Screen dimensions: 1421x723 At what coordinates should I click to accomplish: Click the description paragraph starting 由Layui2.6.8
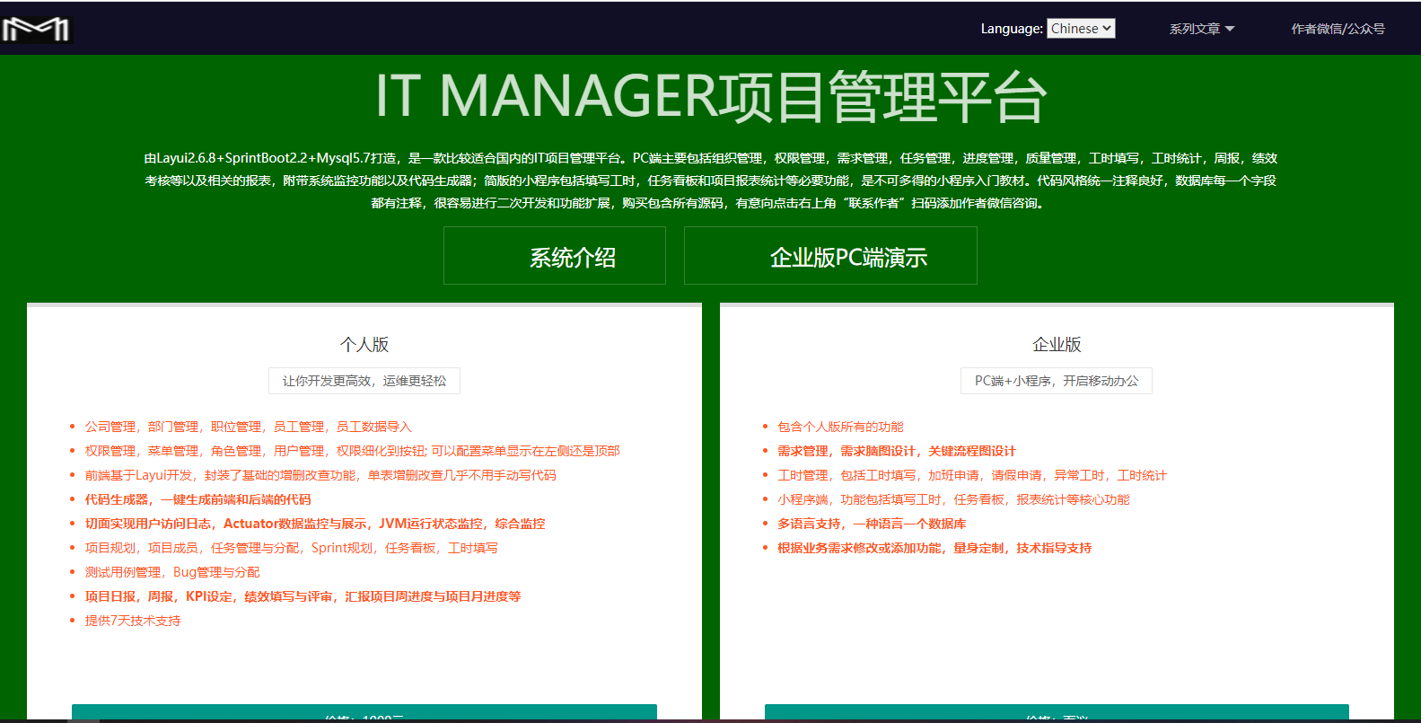point(711,181)
